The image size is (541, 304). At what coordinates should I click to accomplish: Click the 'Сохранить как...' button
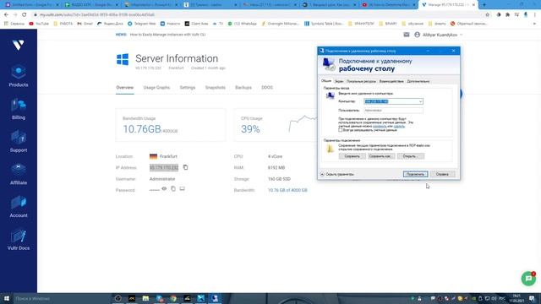click(380, 156)
